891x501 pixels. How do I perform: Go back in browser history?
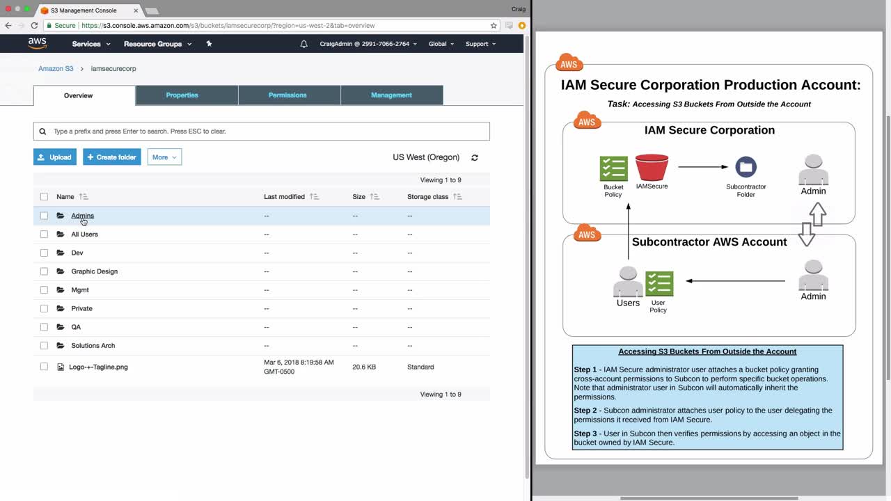point(8,26)
